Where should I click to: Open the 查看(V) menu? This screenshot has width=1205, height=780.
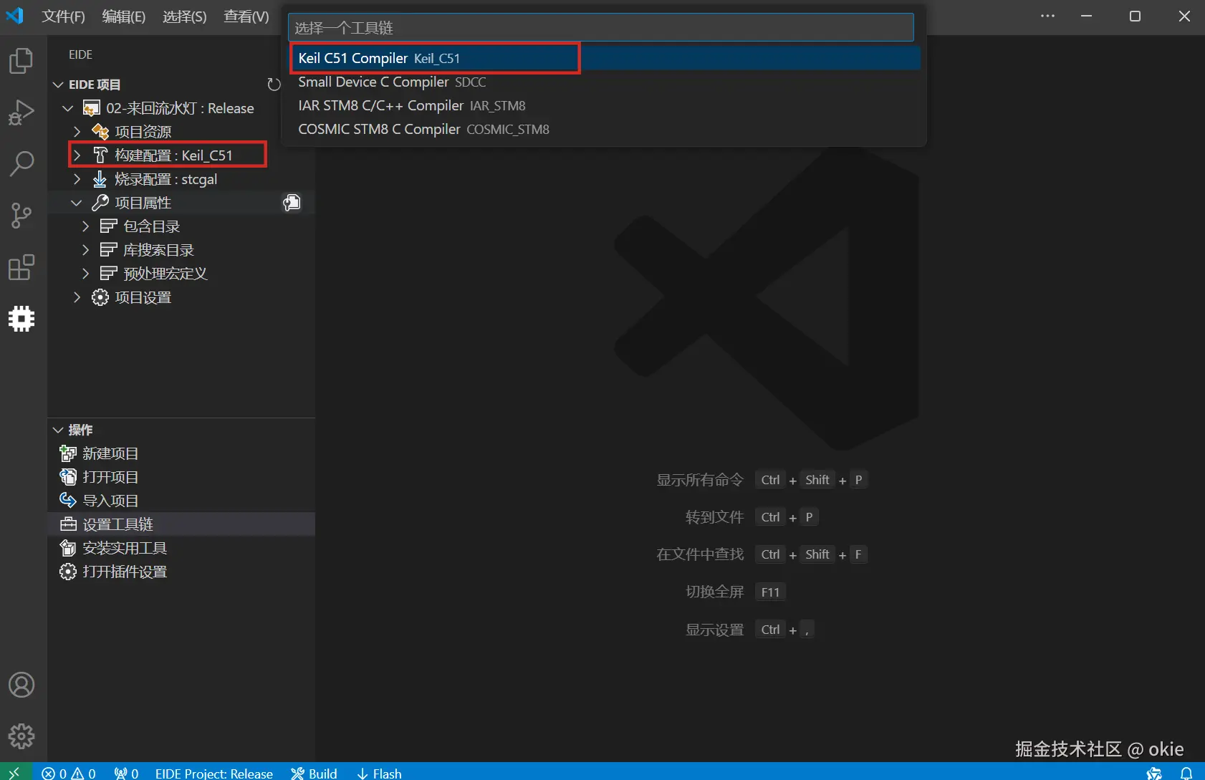pos(246,16)
